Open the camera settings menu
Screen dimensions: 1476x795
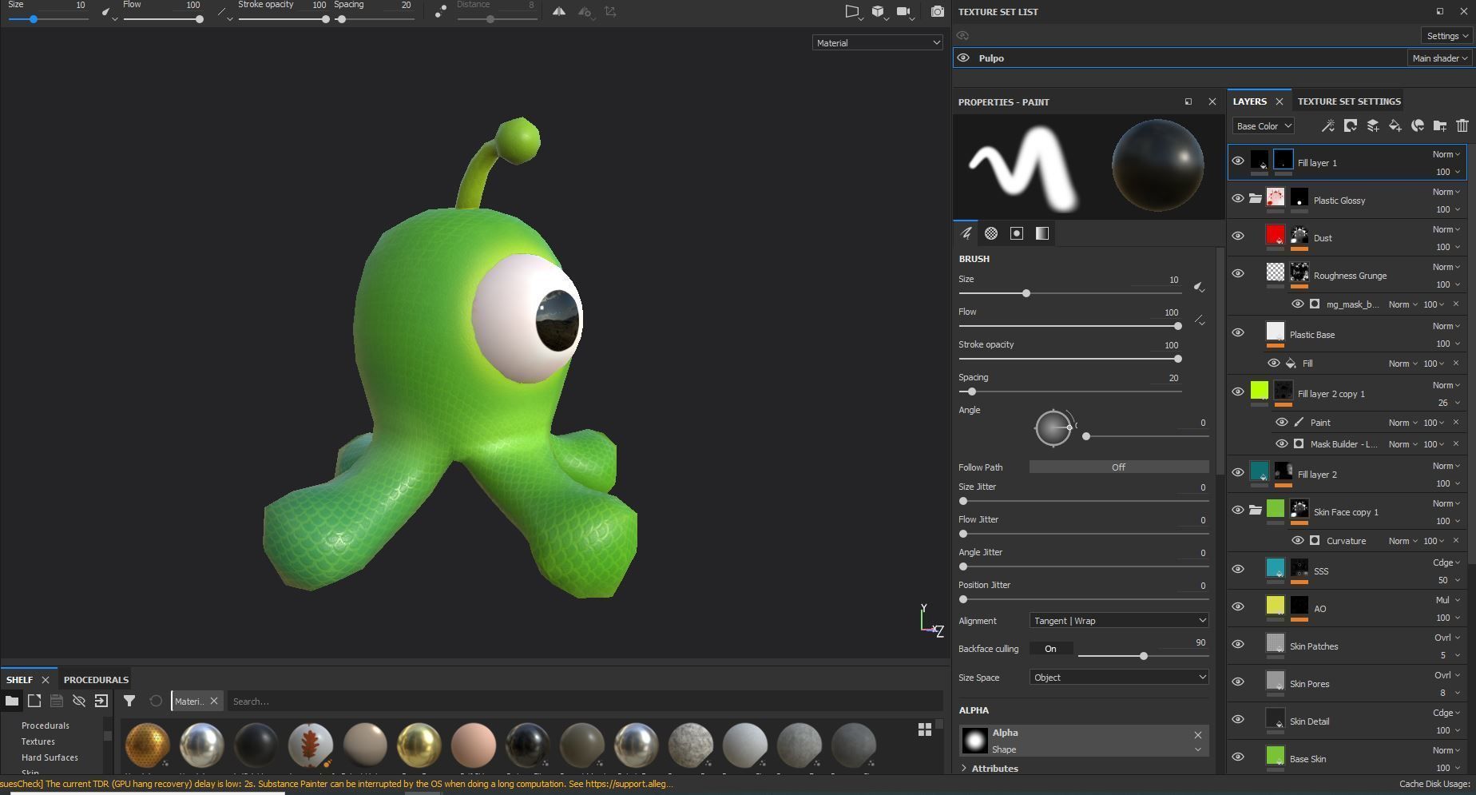(904, 11)
